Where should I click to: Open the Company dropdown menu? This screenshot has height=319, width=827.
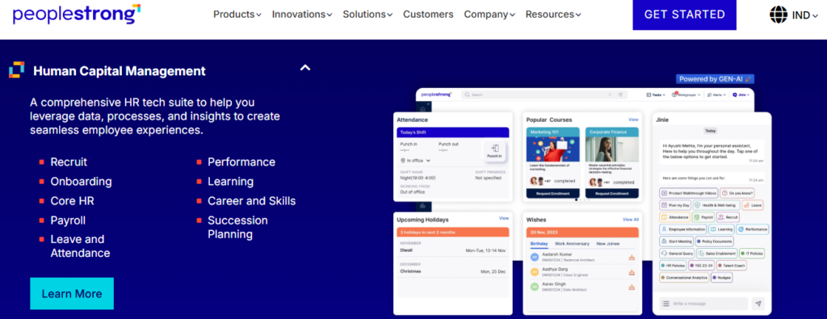489,15
